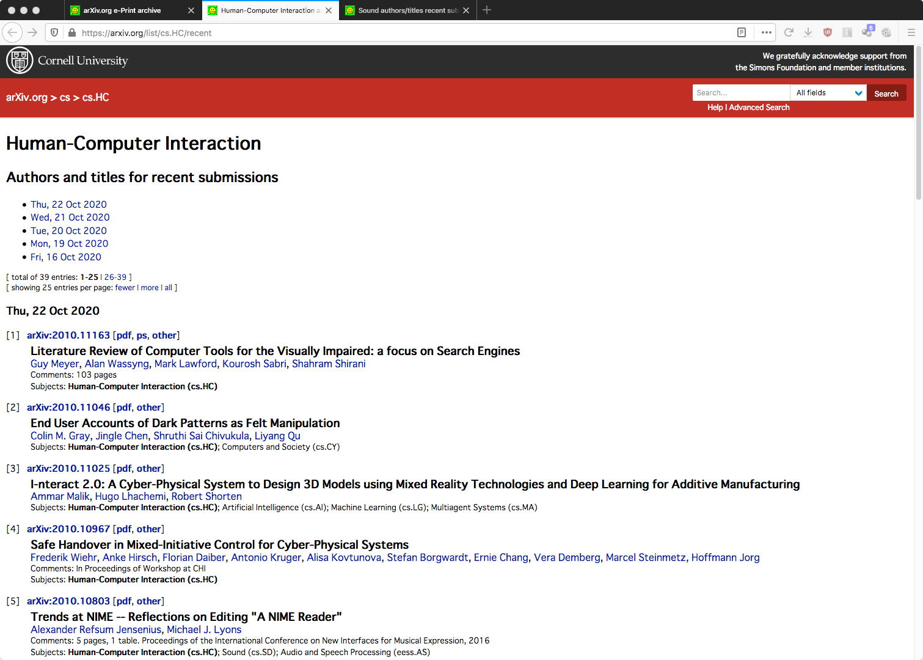Viewport: 923px width, 660px height.
Task: Open other formats for arXiv:2010.11025
Action: (x=149, y=468)
